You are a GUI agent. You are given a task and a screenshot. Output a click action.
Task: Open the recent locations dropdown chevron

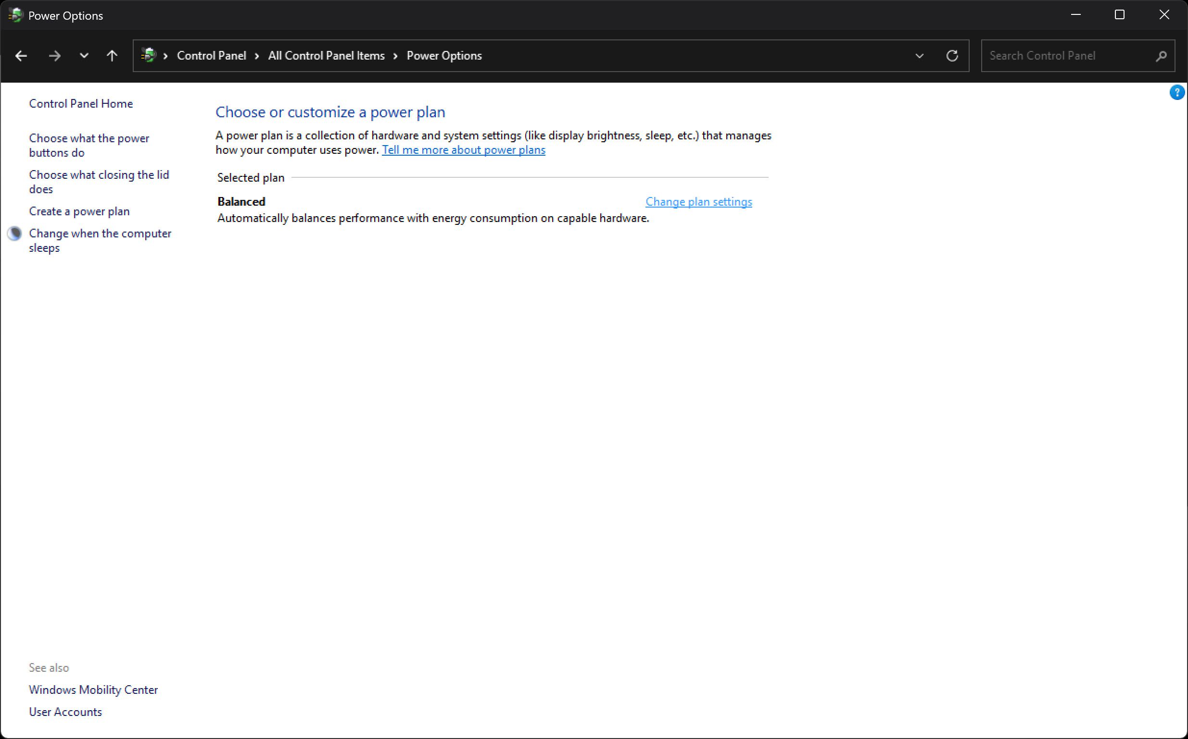coord(84,56)
